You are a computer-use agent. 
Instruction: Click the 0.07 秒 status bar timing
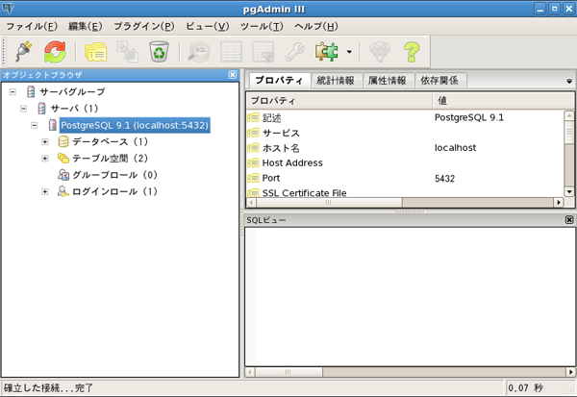pyautogui.click(x=525, y=387)
